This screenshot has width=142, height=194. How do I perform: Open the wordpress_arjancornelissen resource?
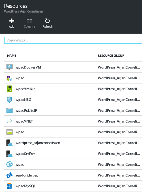38,143
